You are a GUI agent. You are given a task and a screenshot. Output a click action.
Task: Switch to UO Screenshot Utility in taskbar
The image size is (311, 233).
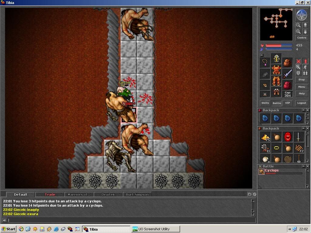pyautogui.click(x=156, y=229)
